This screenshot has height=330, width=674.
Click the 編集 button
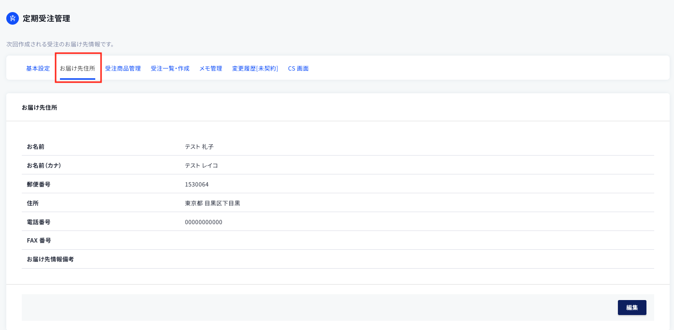click(x=632, y=307)
